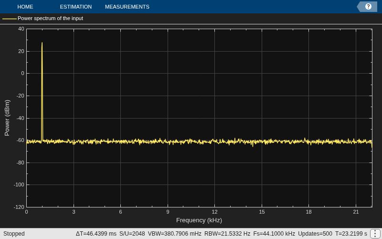Click the -60 tick label on power axis

click(x=20, y=140)
